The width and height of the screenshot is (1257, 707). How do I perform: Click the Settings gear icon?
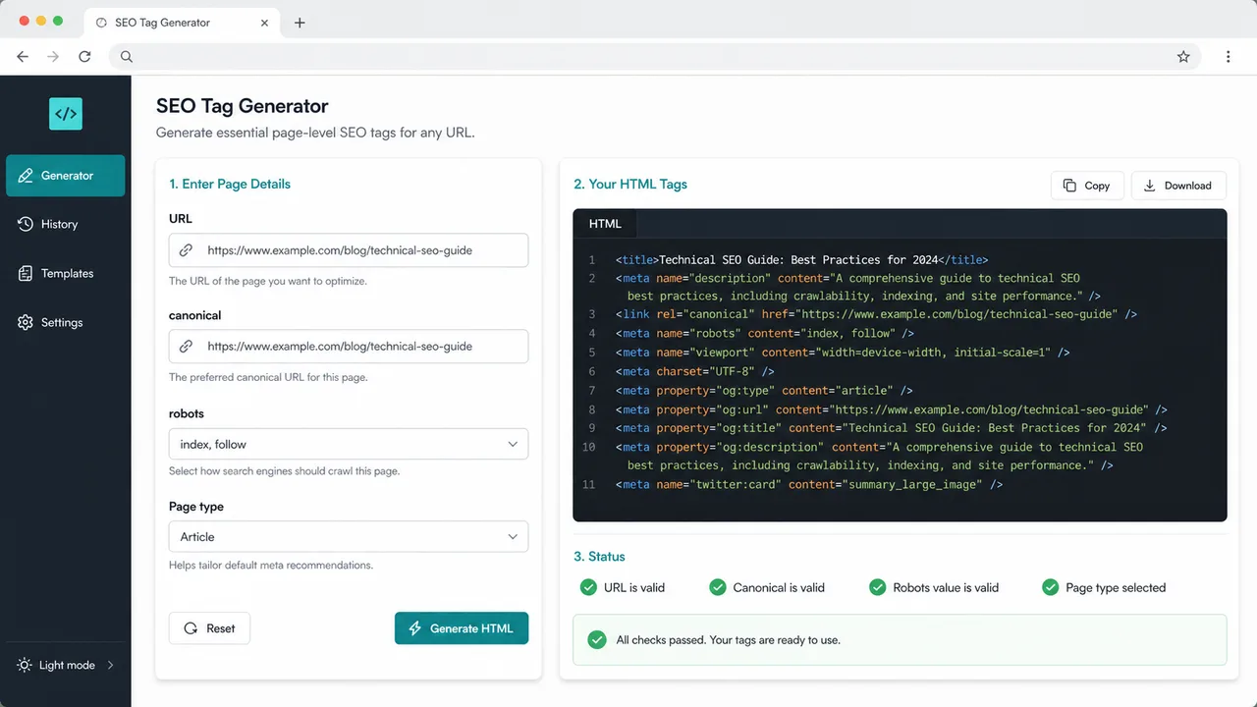26,322
